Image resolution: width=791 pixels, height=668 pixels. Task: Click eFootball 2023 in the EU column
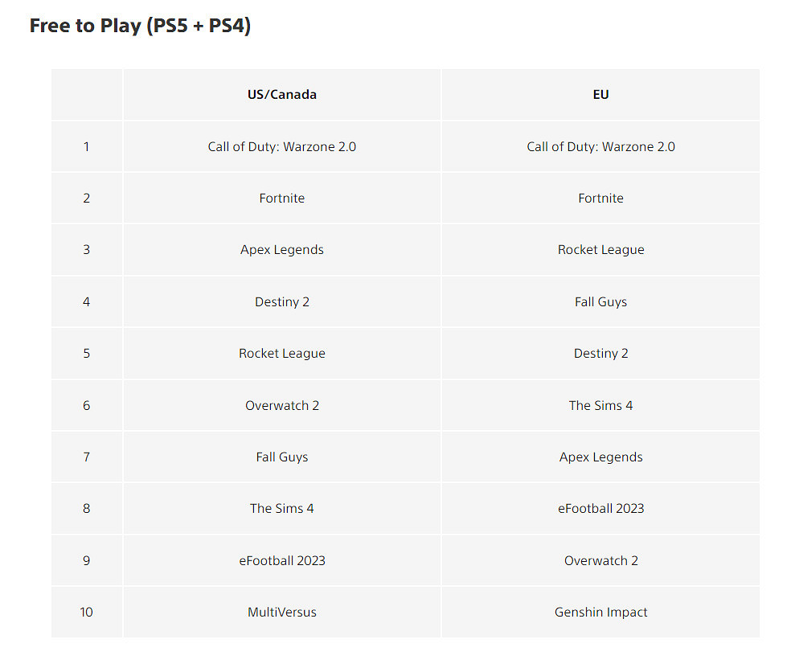(600, 509)
